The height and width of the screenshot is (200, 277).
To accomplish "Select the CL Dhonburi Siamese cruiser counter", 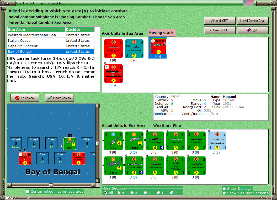I will [x=134, y=49].
